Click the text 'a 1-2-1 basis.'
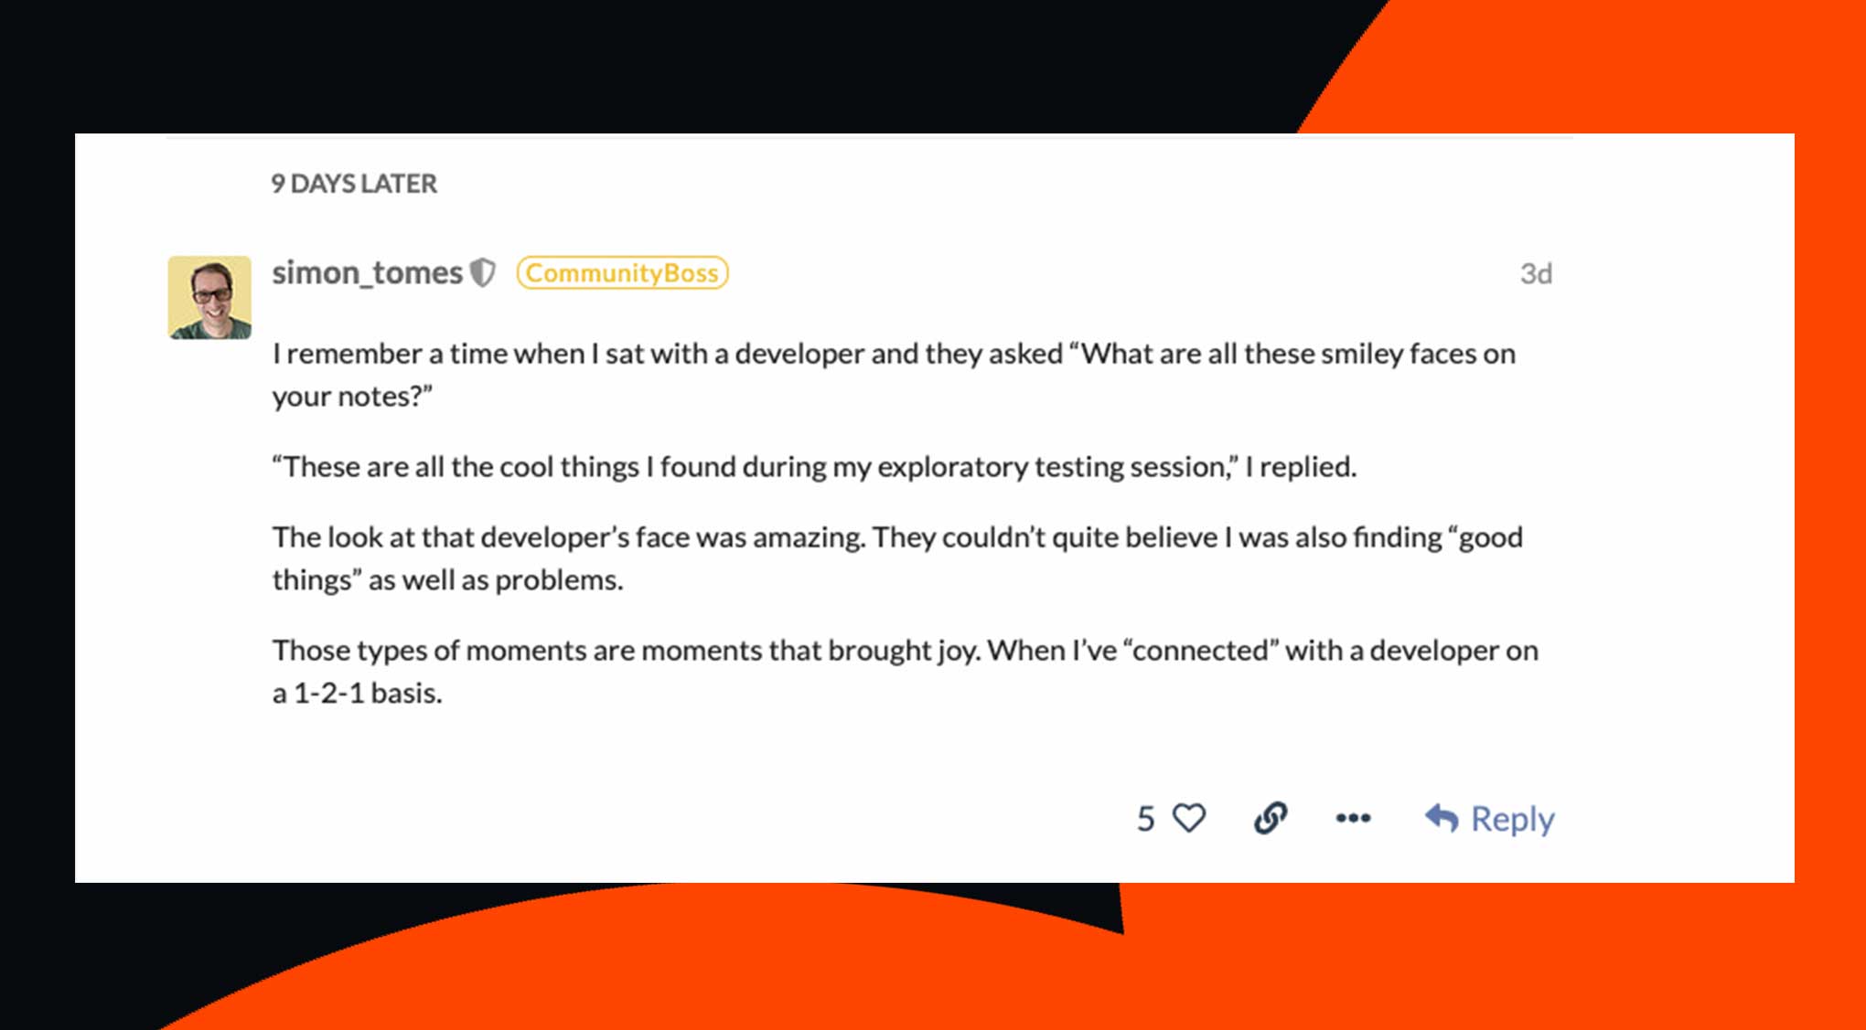Viewport: 1866px width, 1030px height. pyautogui.click(x=357, y=693)
